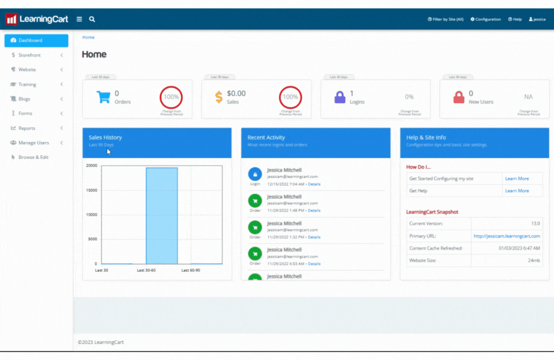Viewport: 554px width, 360px height.
Task: Open Details for 11/29/2022 6:53 AM order
Action: click(314, 264)
